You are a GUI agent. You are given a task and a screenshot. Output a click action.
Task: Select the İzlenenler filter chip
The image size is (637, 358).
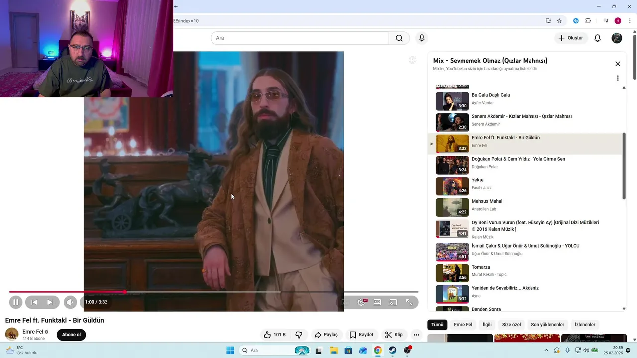coord(585,325)
